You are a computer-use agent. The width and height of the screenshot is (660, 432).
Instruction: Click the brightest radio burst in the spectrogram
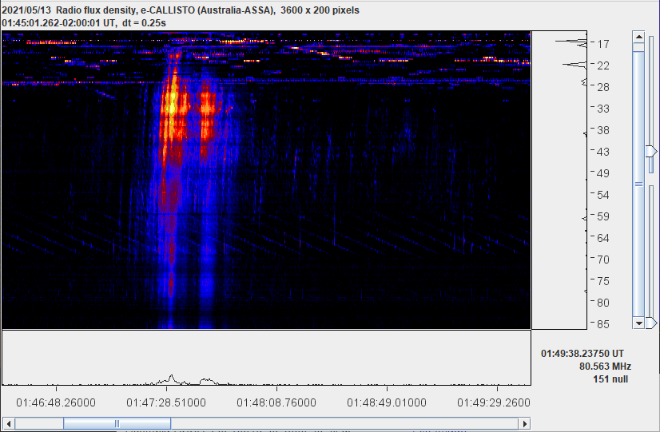pos(171,102)
